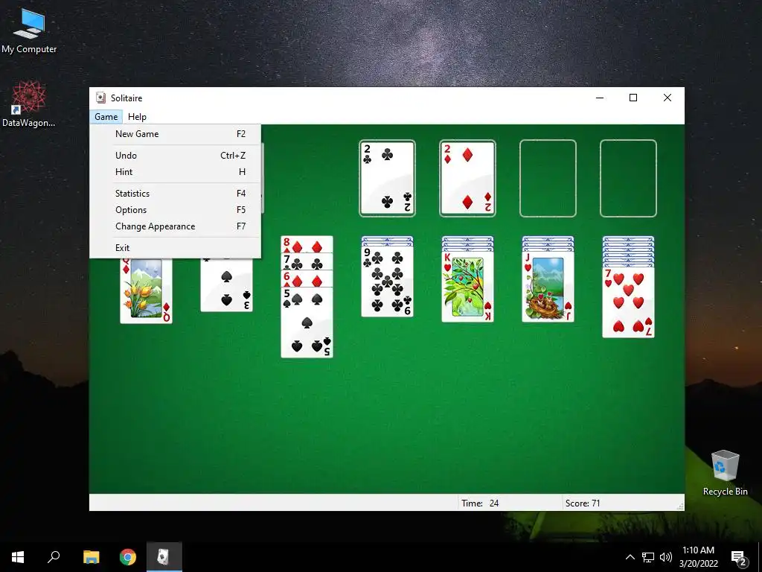Open Options from Game menu

point(176,209)
